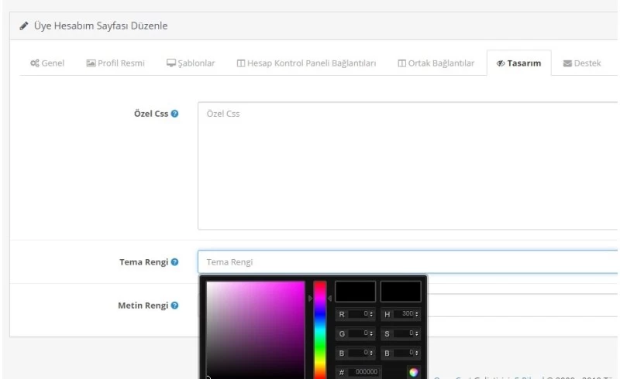Select the Tasarım tab

coord(518,63)
